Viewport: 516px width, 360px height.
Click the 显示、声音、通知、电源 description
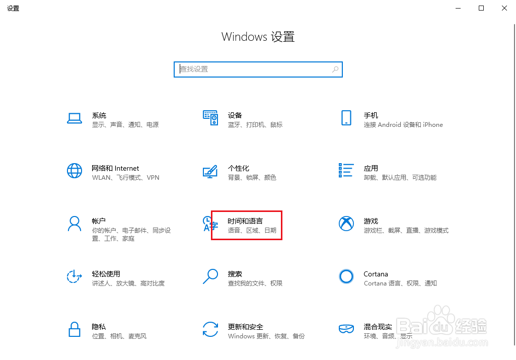pyautogui.click(x=125, y=125)
